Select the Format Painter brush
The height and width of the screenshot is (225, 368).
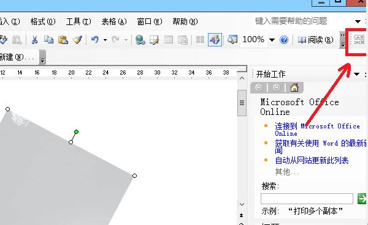click(x=77, y=40)
